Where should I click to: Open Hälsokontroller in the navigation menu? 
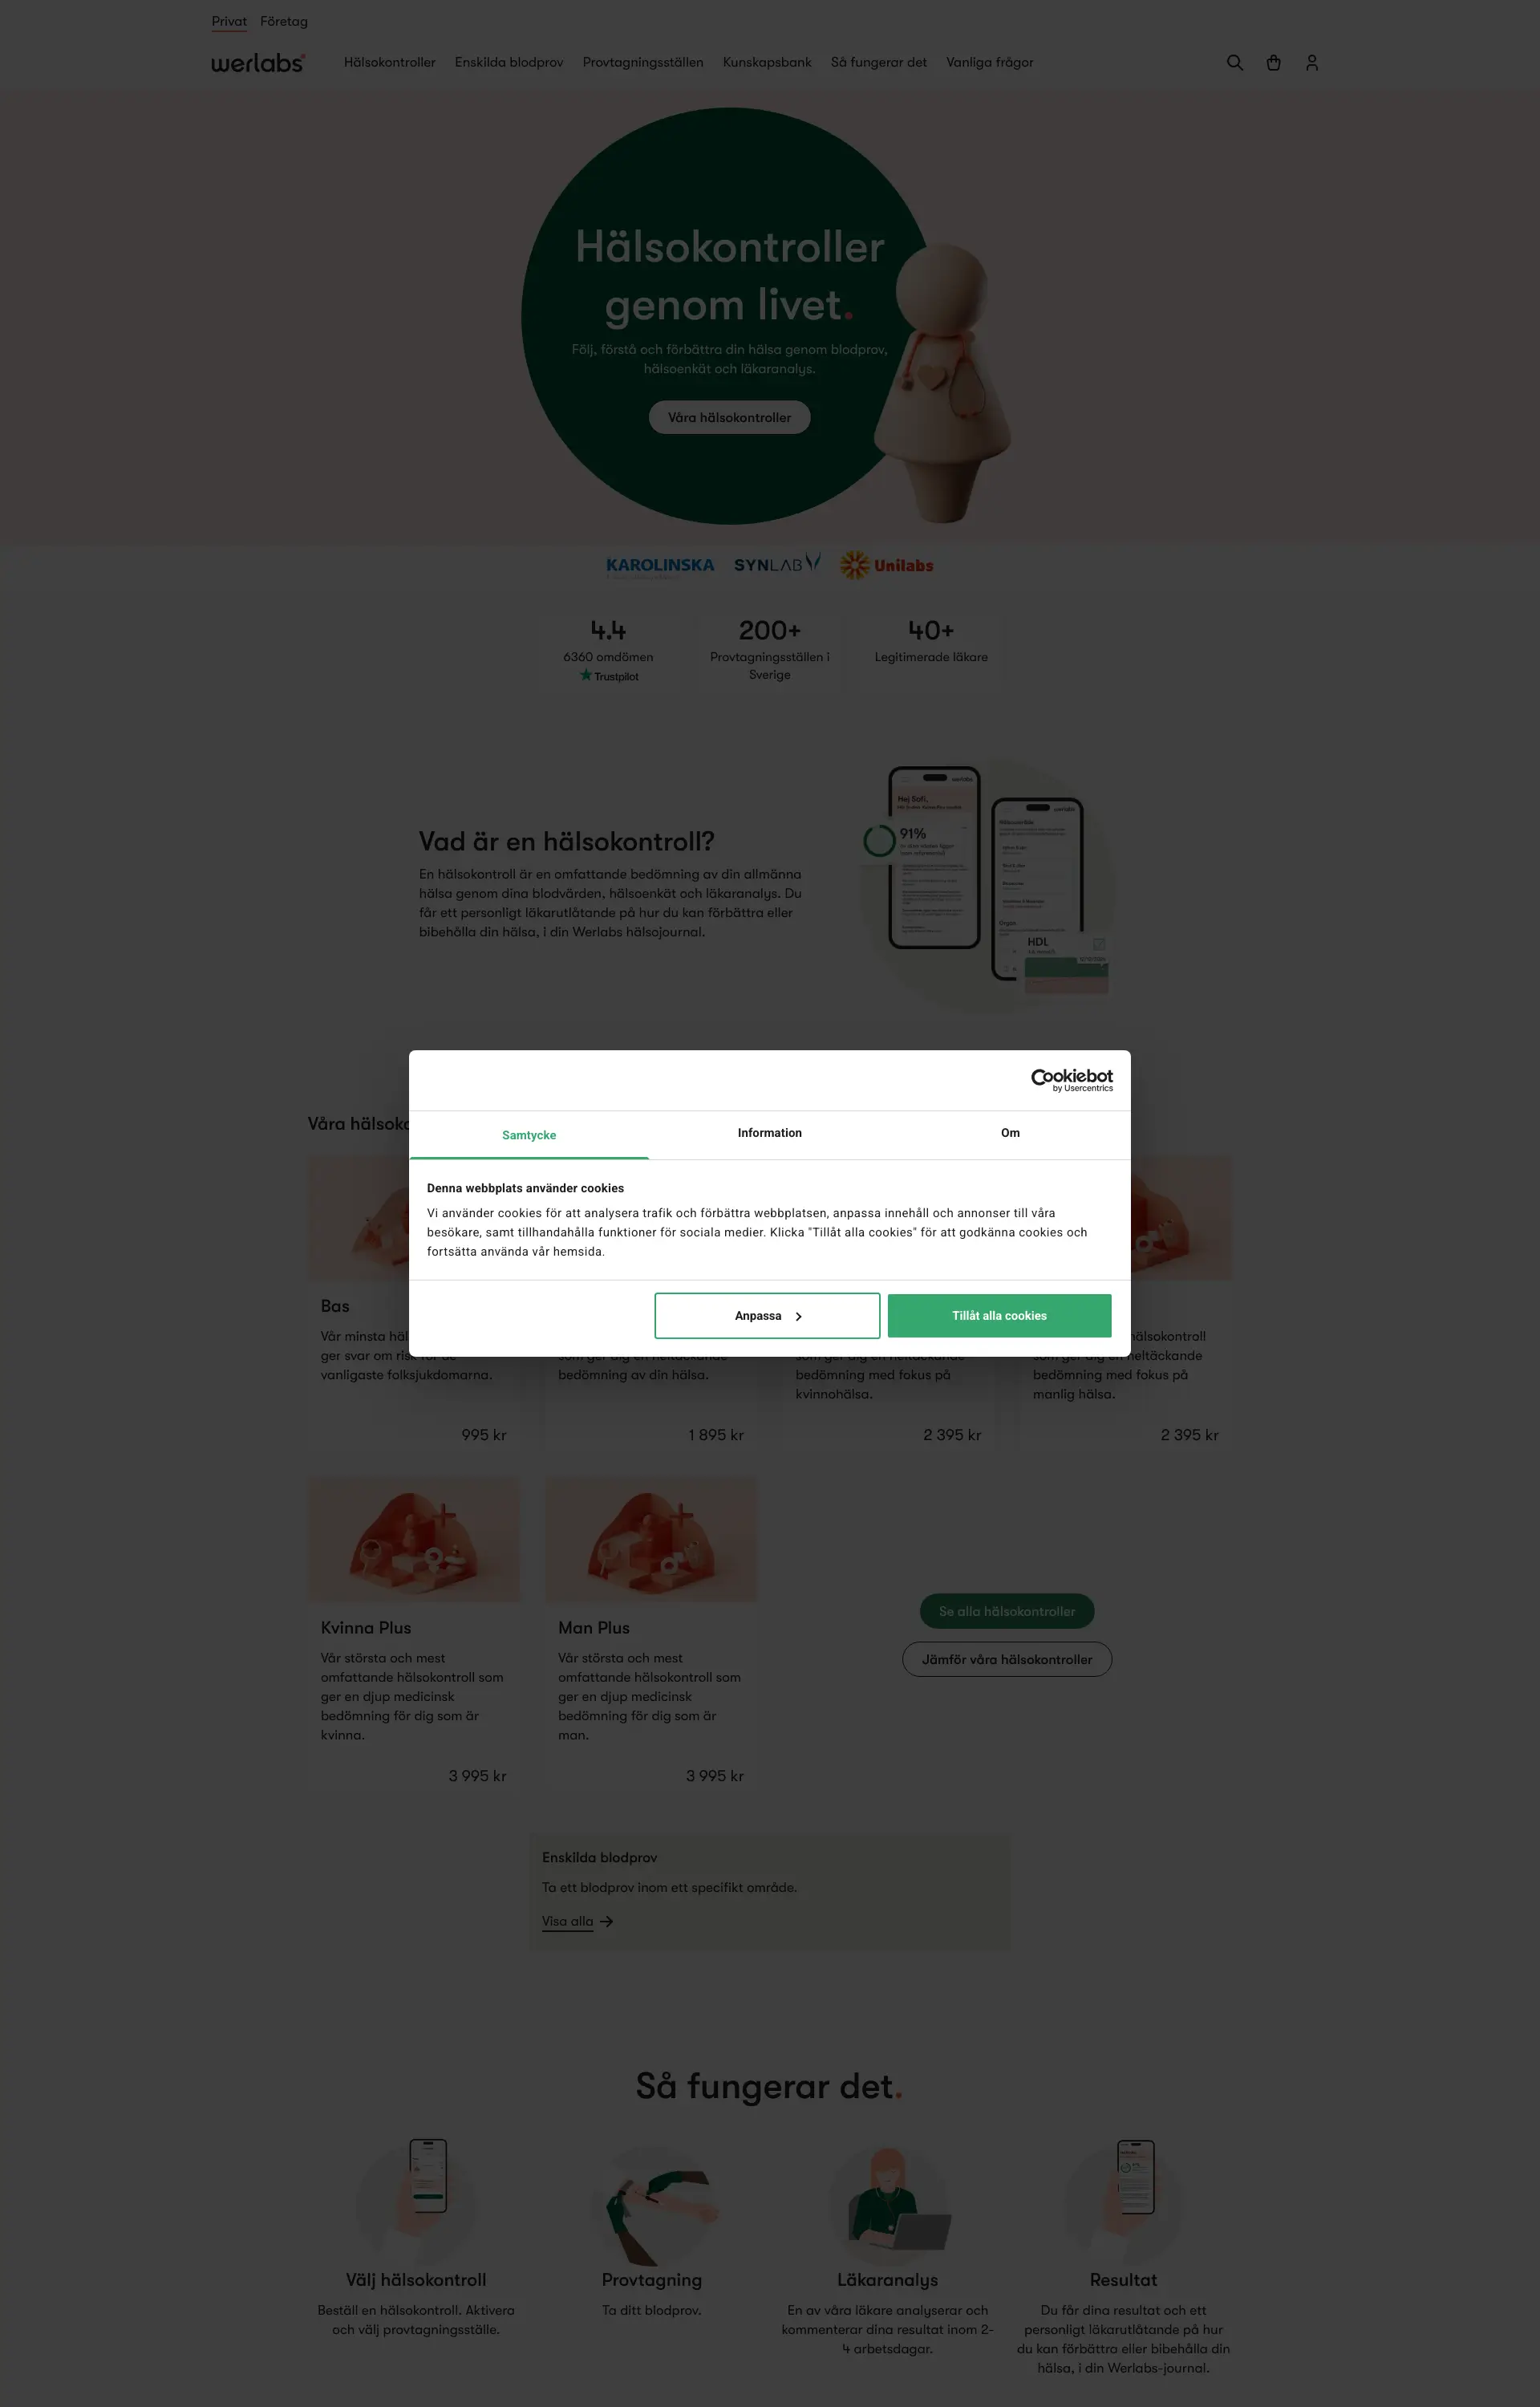(x=390, y=62)
